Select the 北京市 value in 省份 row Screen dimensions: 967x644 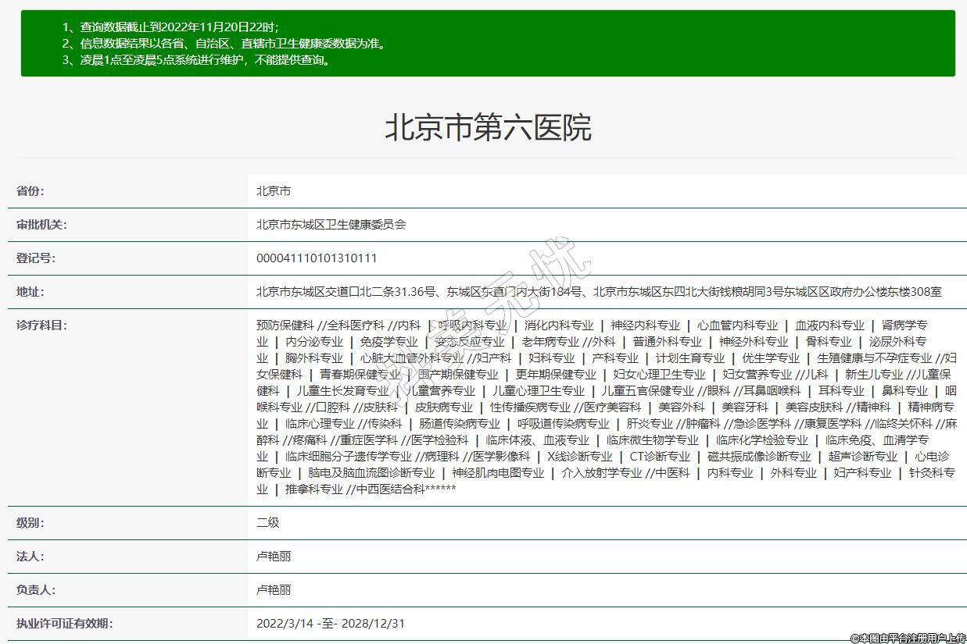(x=274, y=191)
